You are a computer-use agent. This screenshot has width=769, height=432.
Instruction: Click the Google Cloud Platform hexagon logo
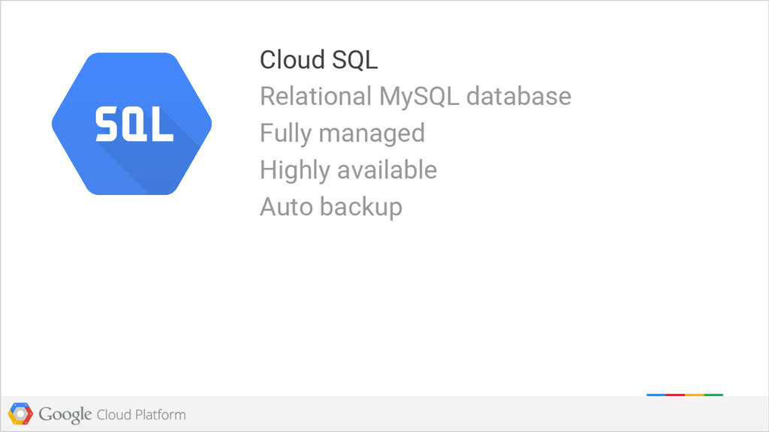20,413
